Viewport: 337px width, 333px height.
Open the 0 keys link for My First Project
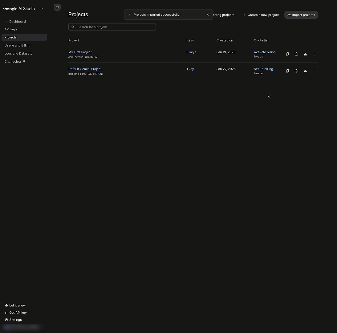pos(191,52)
